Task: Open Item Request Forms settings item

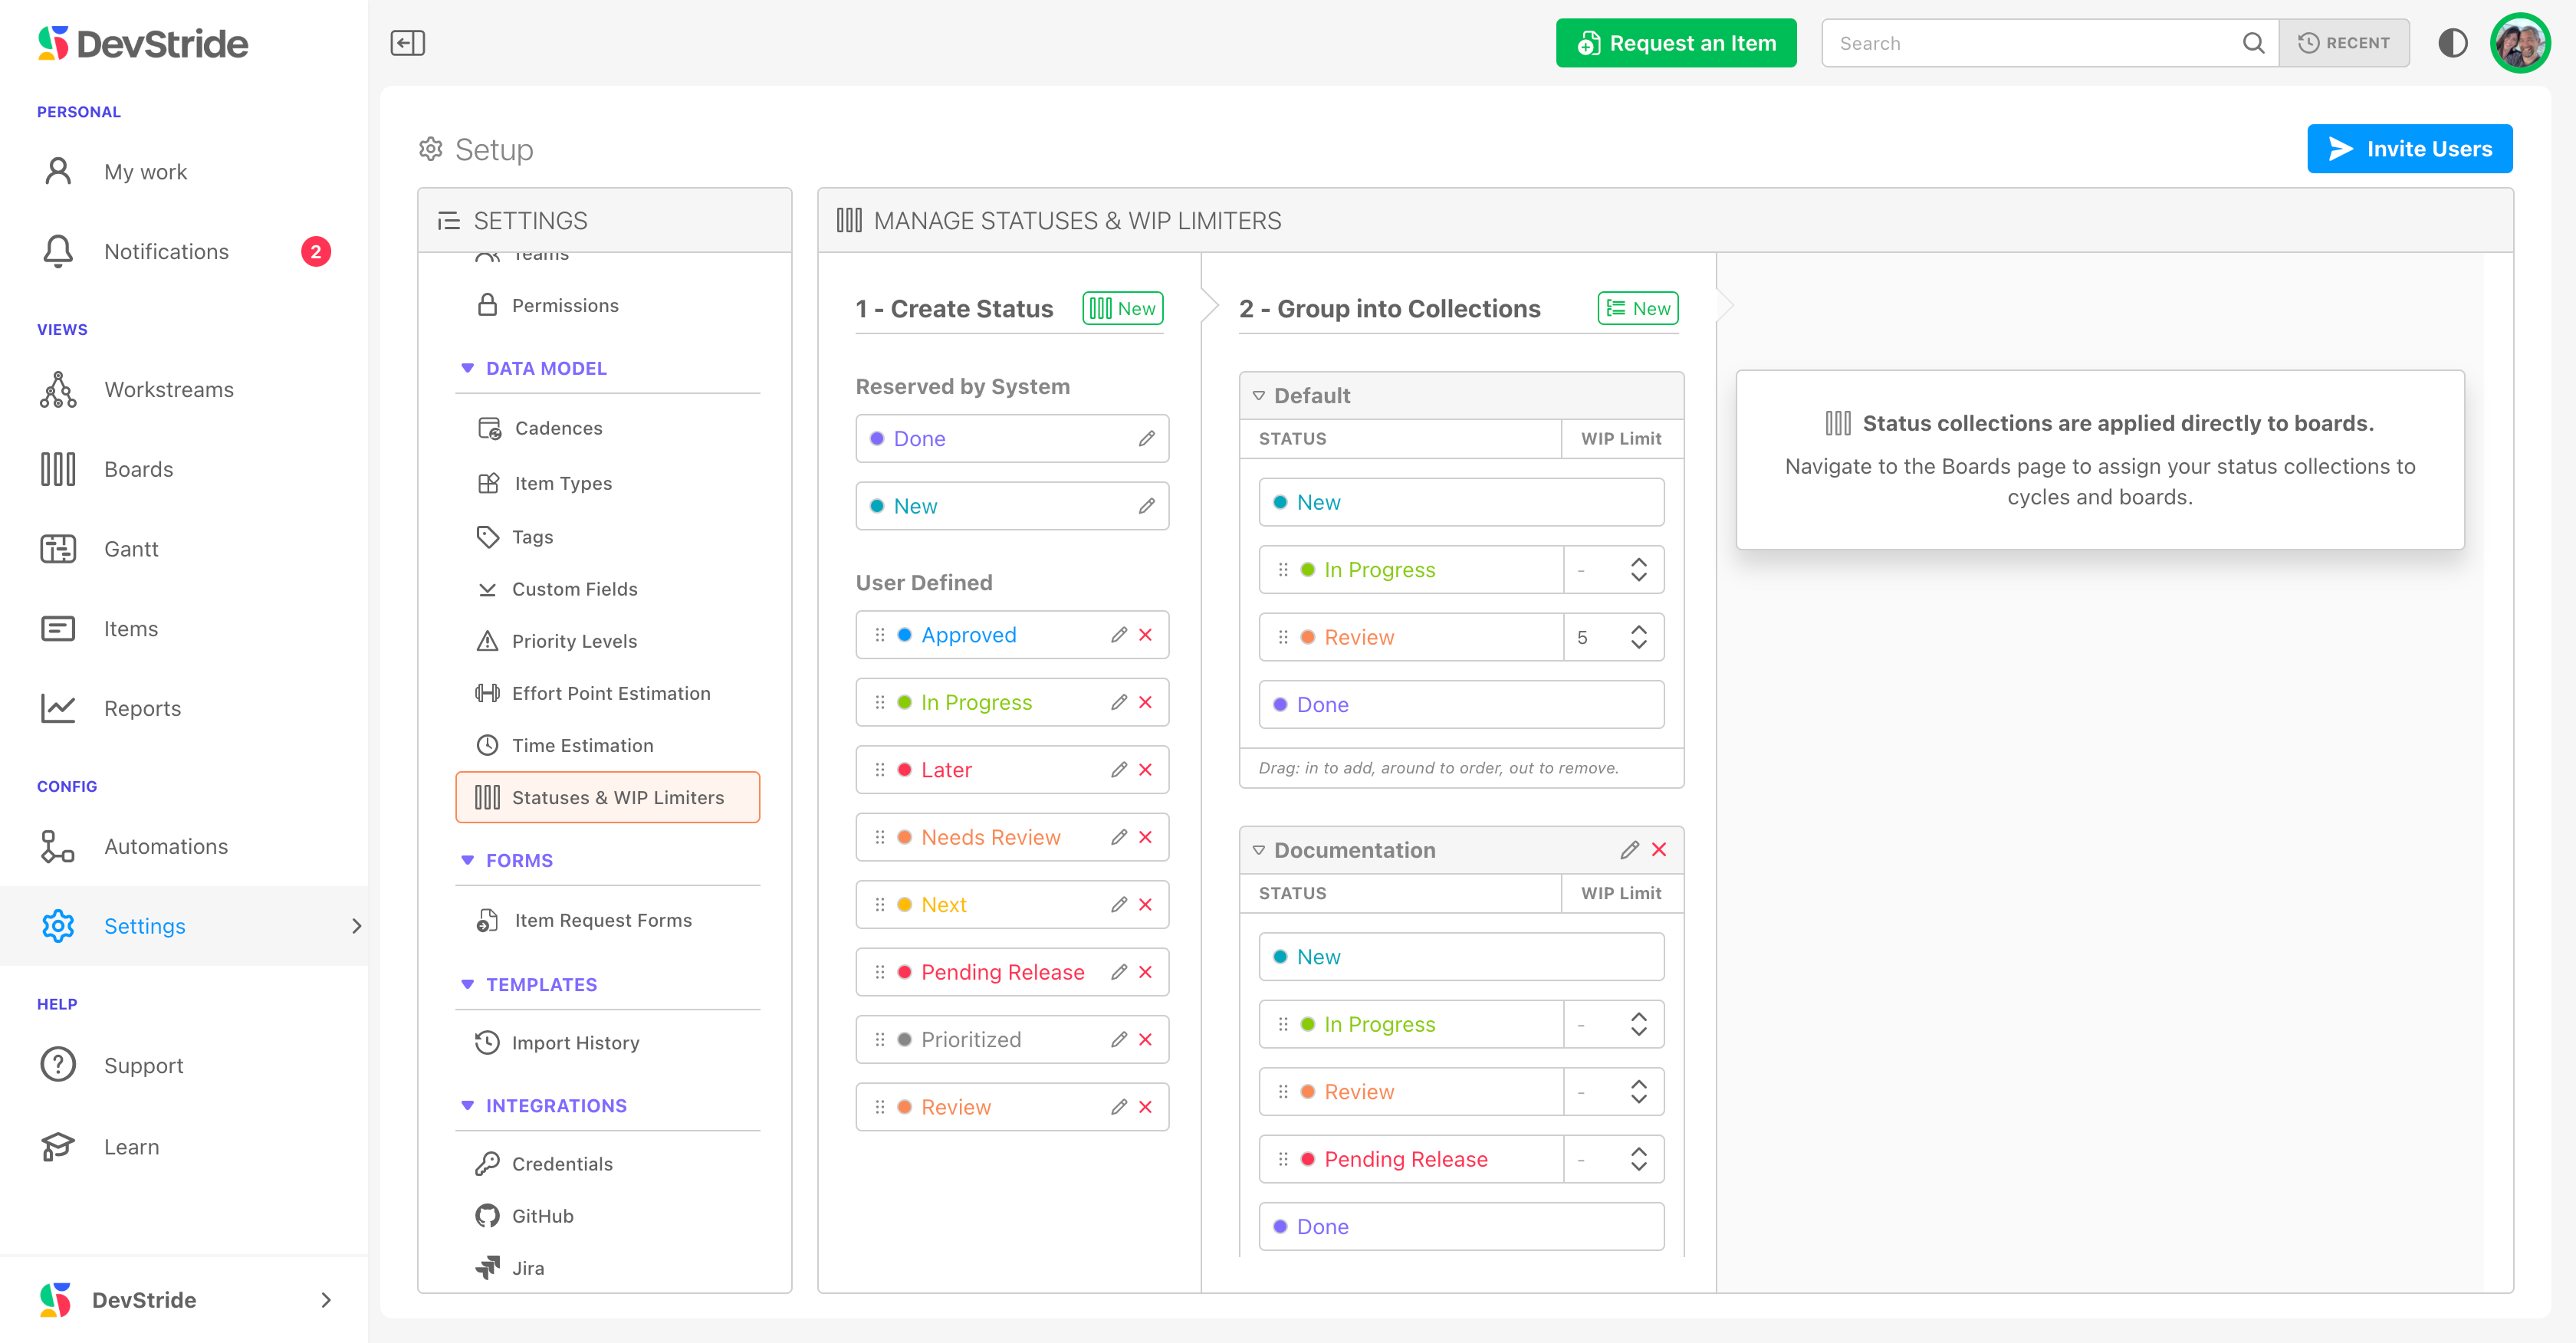Action: (x=603, y=920)
